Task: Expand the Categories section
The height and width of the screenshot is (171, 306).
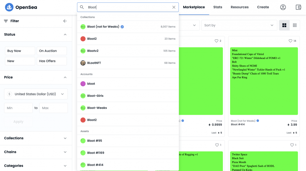Action: click(x=65, y=166)
